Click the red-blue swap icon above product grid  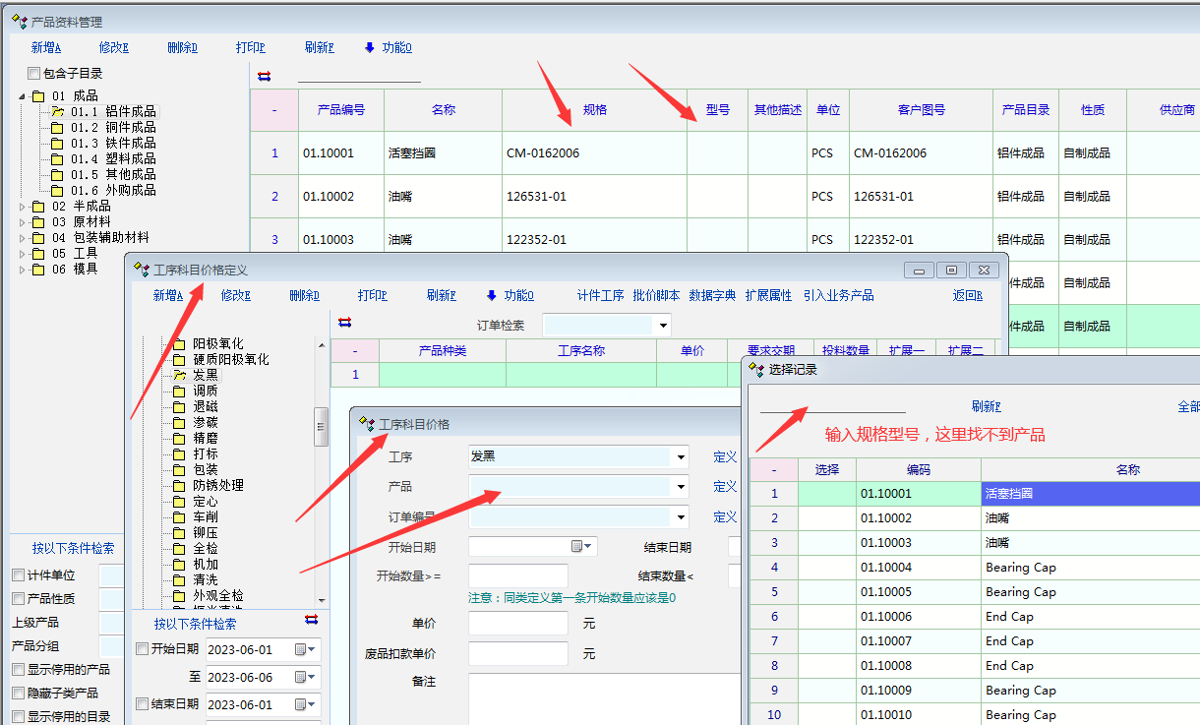pyautogui.click(x=264, y=76)
